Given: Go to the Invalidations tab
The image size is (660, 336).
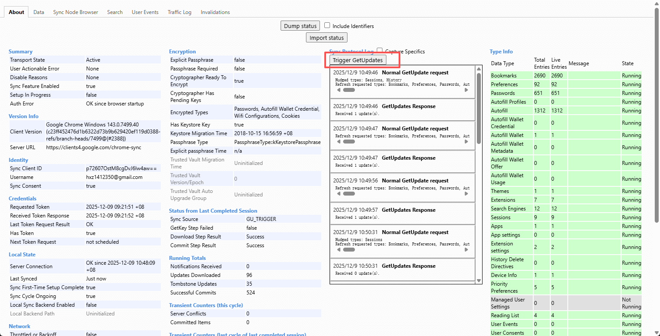Looking at the screenshot, I should tap(215, 12).
